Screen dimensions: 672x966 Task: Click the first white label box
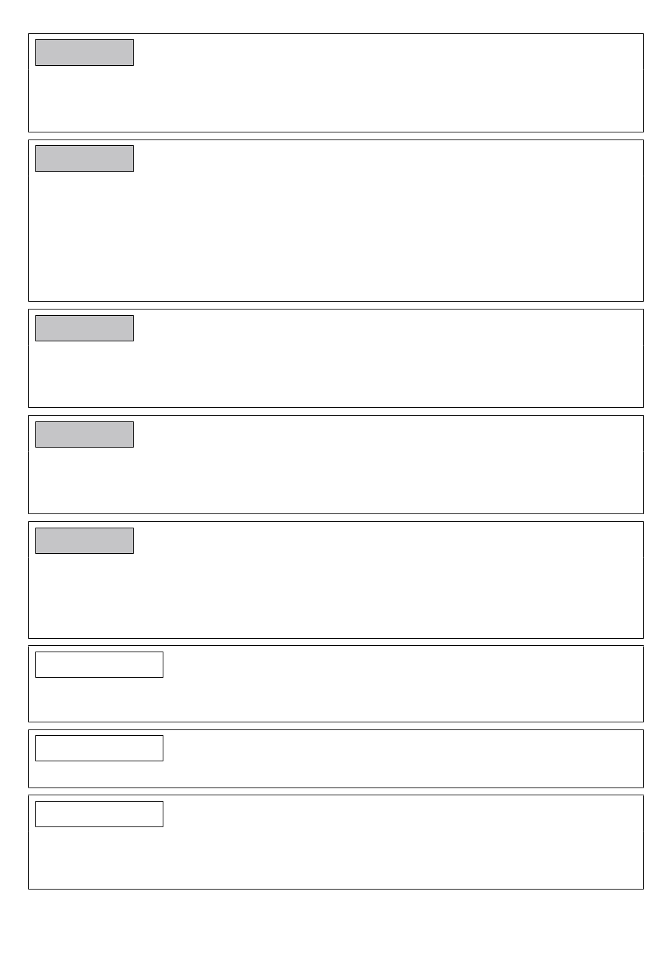[x=99, y=665]
